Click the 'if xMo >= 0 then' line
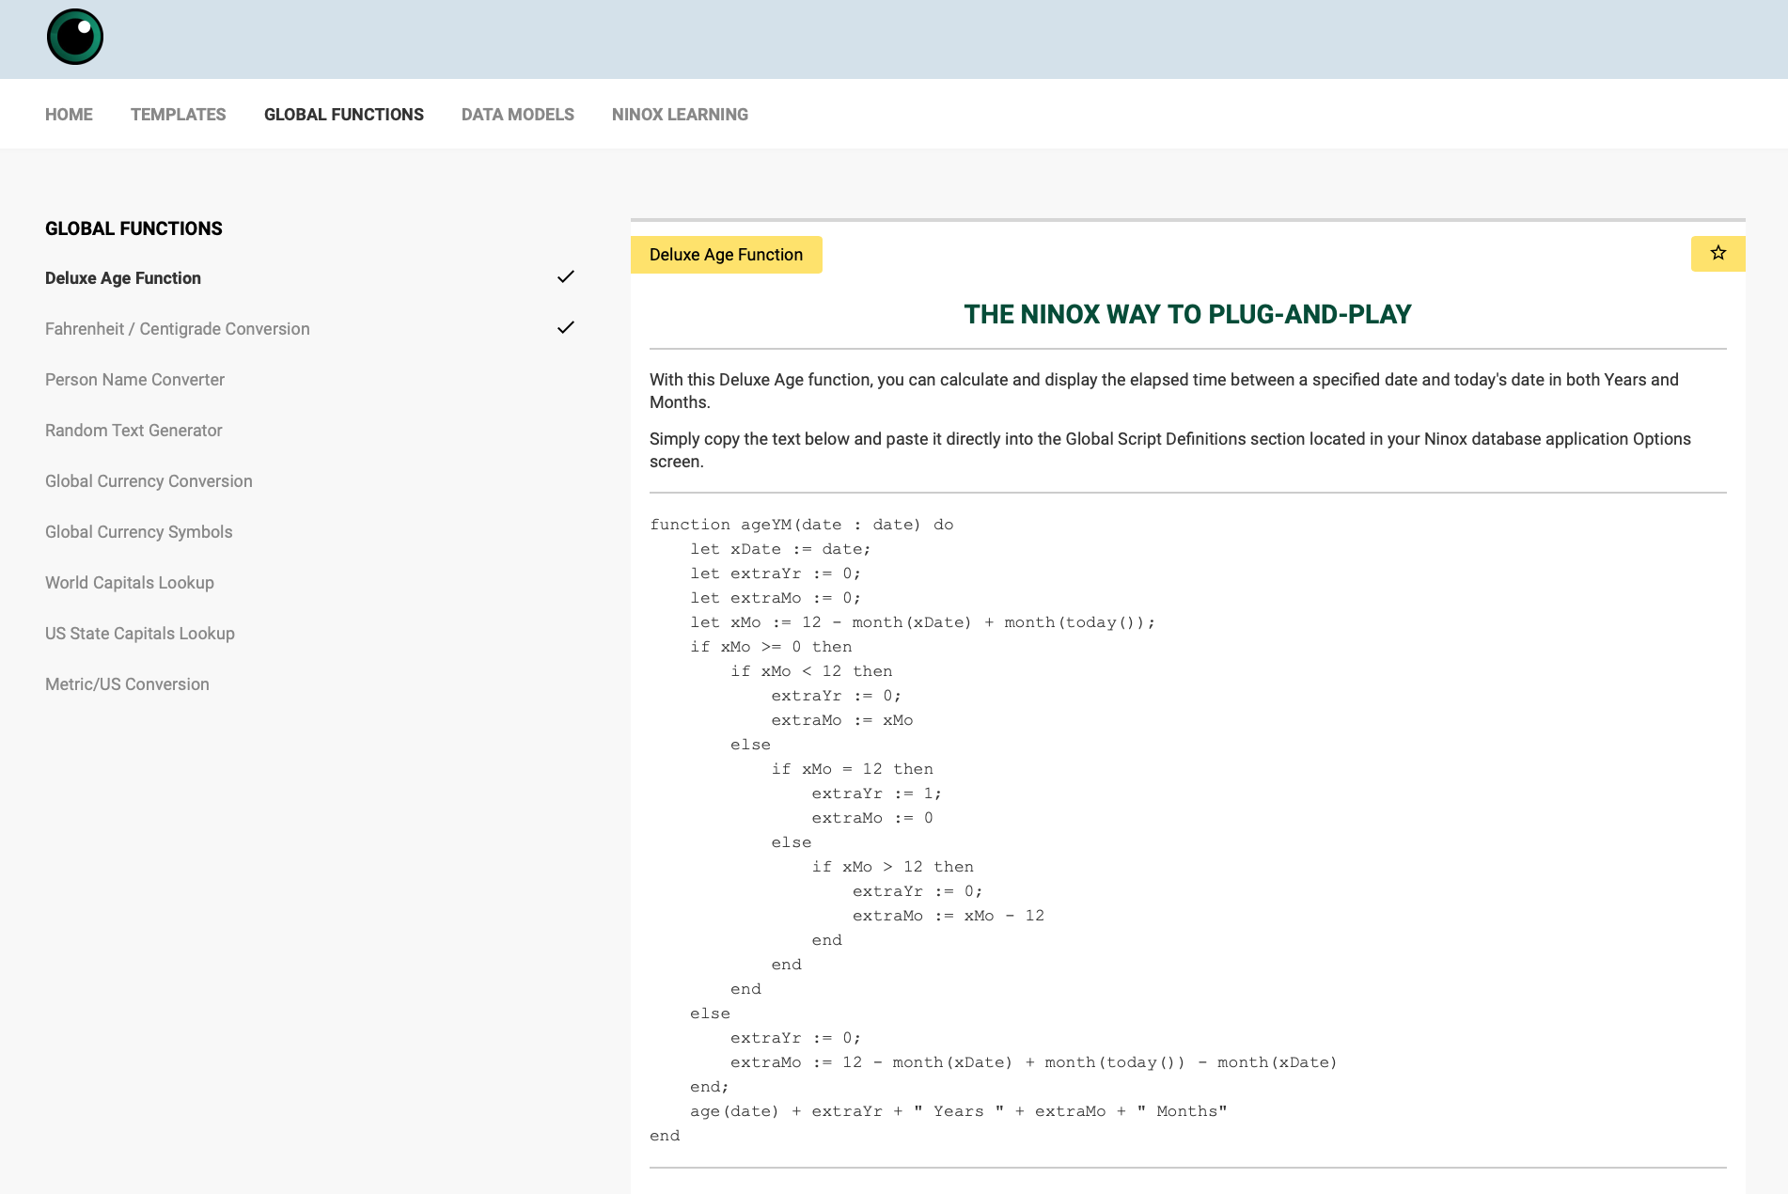This screenshot has width=1788, height=1194. click(771, 647)
